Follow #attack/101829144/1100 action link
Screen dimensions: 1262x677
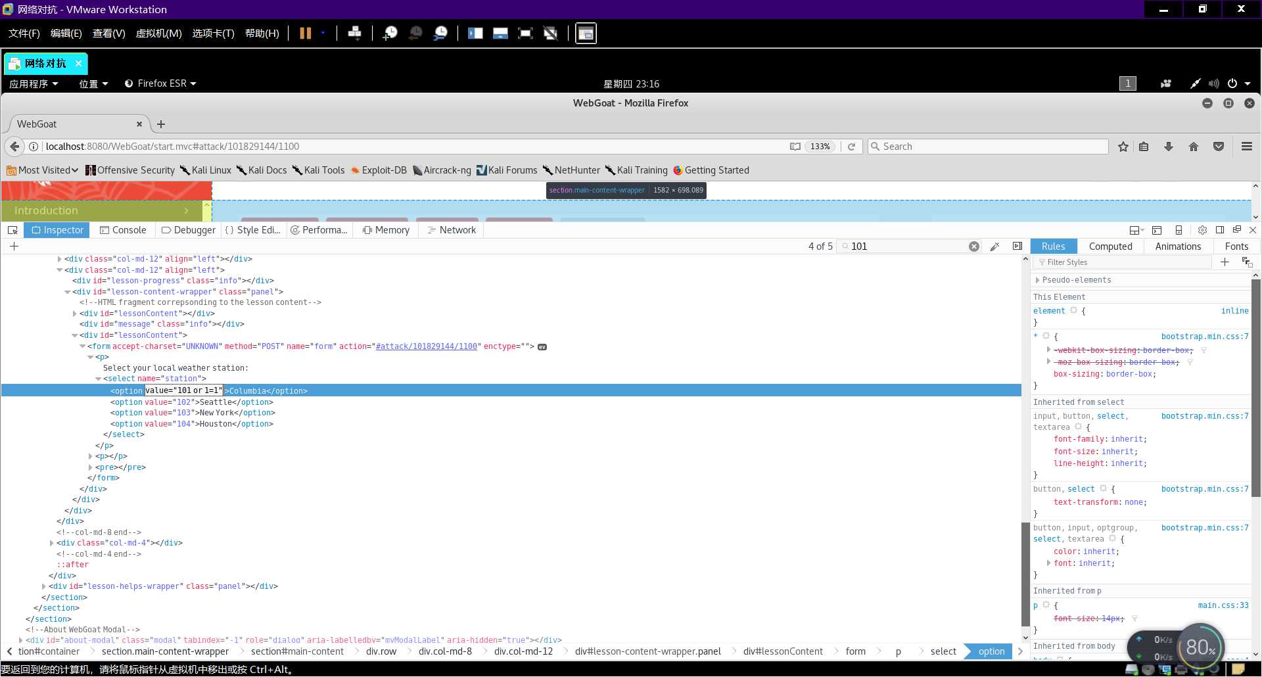tap(426, 346)
